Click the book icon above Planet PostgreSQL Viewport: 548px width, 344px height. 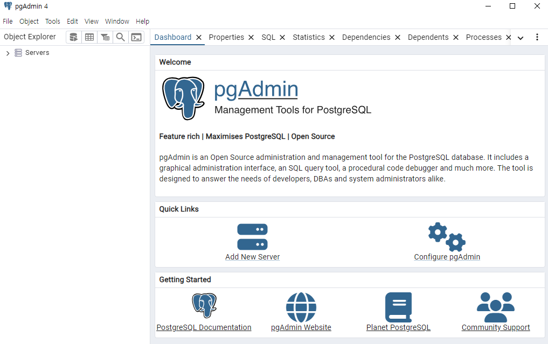click(398, 307)
